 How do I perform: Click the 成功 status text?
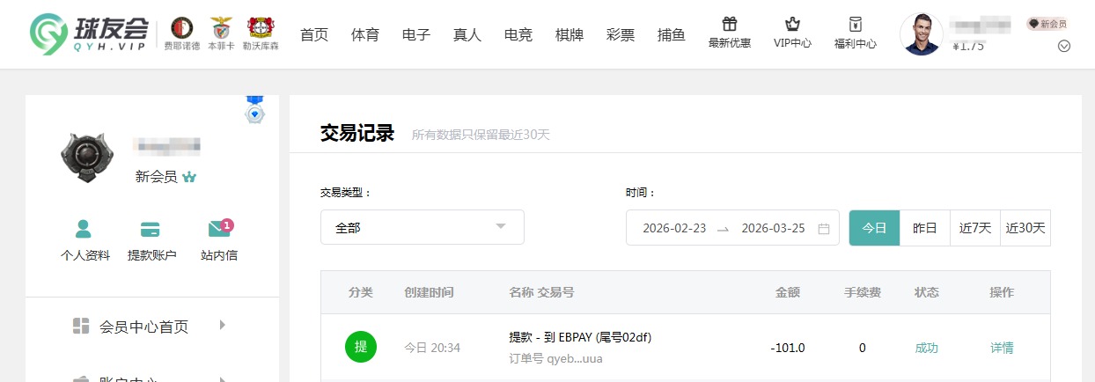[927, 348]
